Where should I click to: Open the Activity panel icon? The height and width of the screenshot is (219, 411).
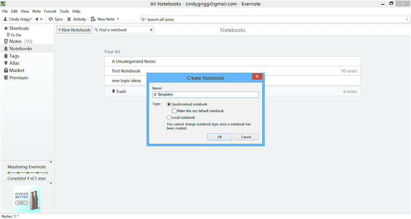pyautogui.click(x=69, y=19)
